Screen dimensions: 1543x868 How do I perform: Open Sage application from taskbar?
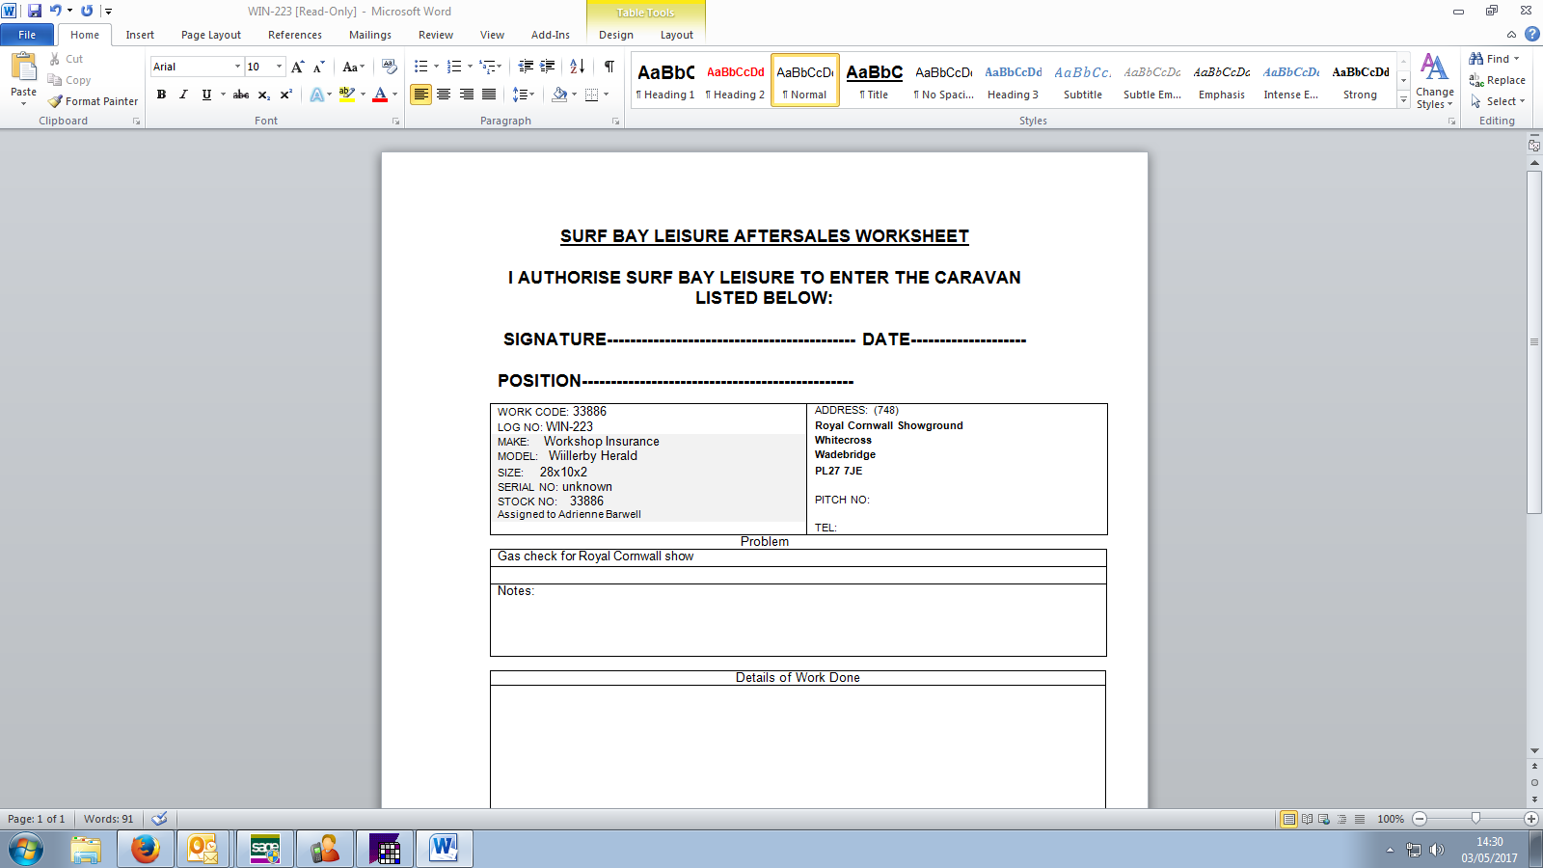pyautogui.click(x=265, y=849)
